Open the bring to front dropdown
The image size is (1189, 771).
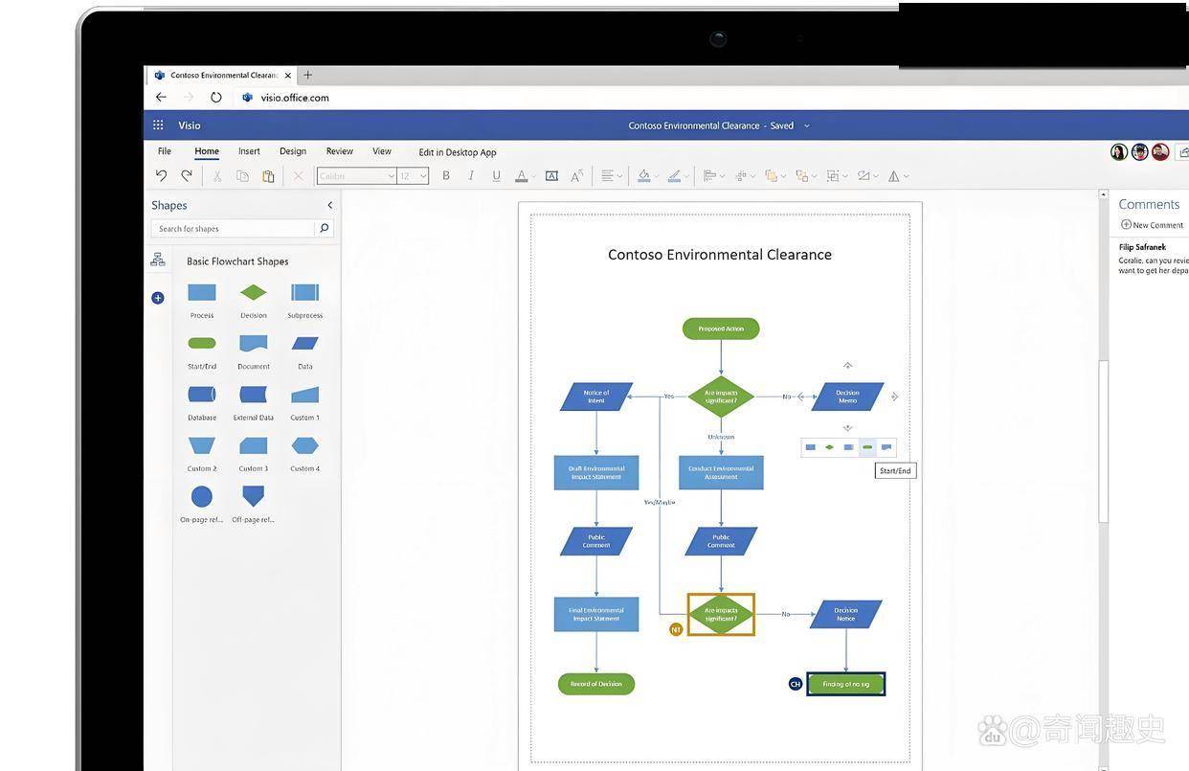pyautogui.click(x=774, y=176)
